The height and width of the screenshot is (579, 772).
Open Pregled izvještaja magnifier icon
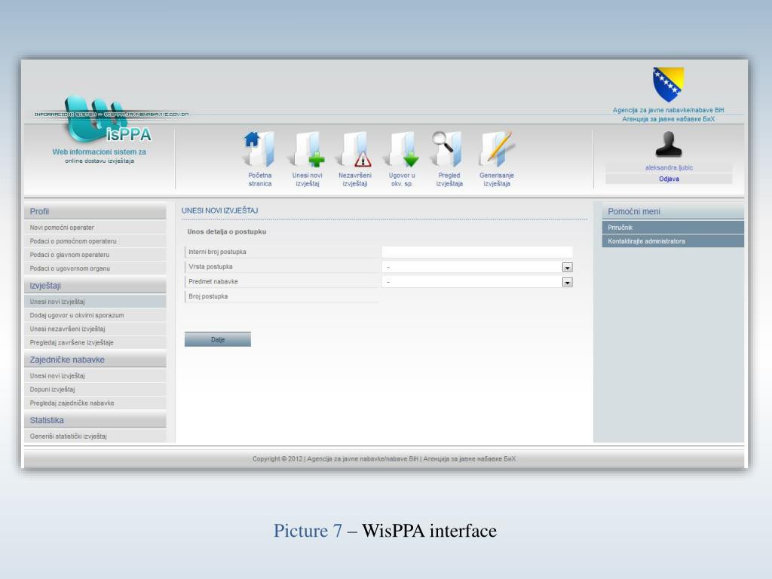[x=448, y=149]
